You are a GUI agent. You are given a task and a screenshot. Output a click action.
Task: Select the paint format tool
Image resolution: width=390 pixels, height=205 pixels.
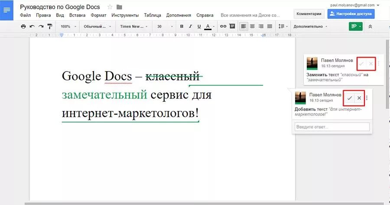pyautogui.click(x=50, y=26)
